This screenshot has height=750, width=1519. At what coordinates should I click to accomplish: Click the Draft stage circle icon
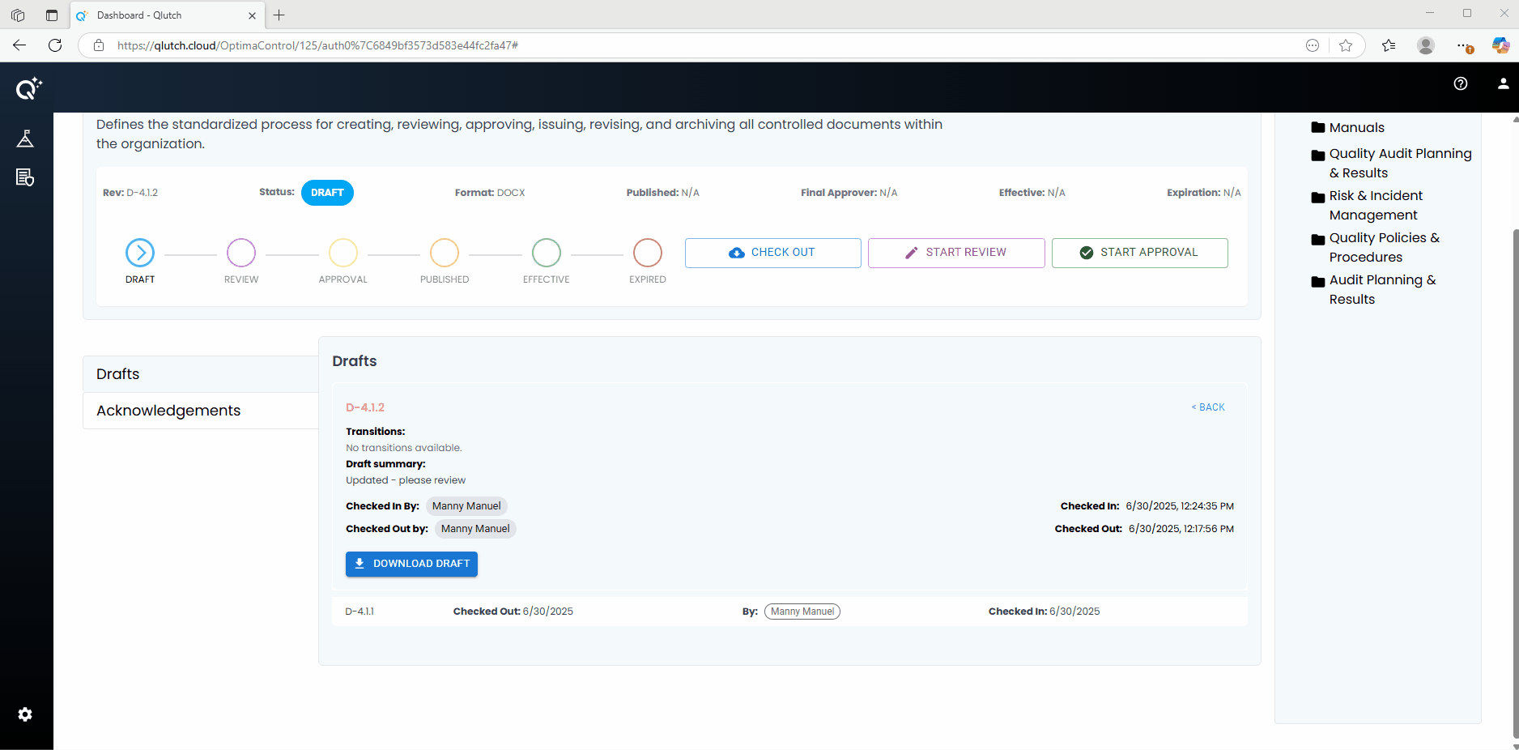click(140, 253)
